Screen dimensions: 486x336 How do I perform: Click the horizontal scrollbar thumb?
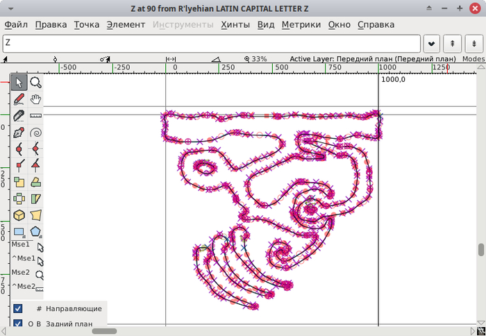(x=104, y=331)
